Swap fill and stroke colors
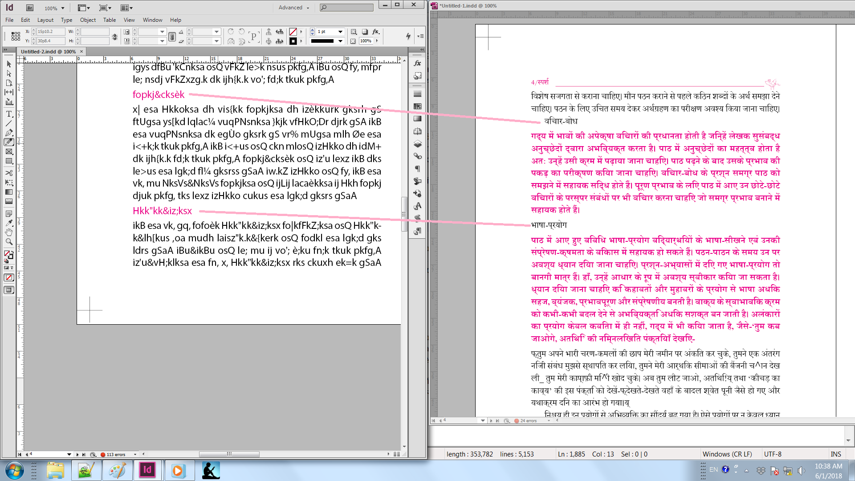 point(12,252)
